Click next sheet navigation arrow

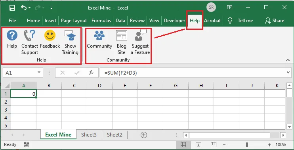pyautogui.click(x=24, y=135)
